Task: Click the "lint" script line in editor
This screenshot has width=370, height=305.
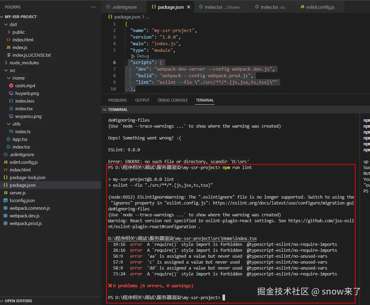Action: click(206, 82)
